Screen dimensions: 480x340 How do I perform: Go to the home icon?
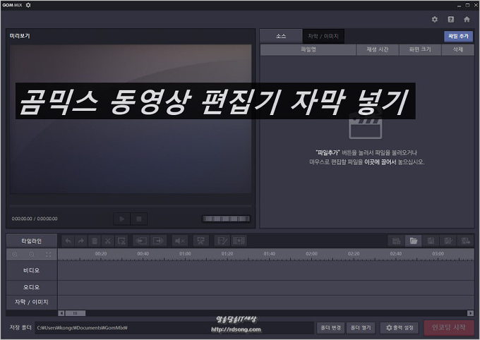pyautogui.click(x=467, y=19)
